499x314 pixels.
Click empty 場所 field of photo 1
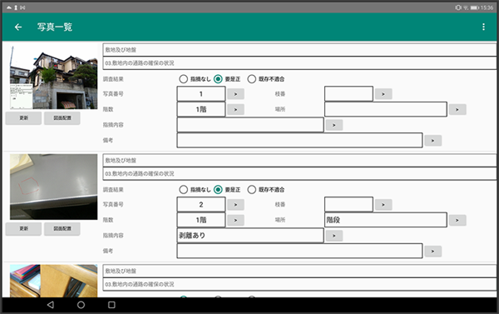coord(386,109)
